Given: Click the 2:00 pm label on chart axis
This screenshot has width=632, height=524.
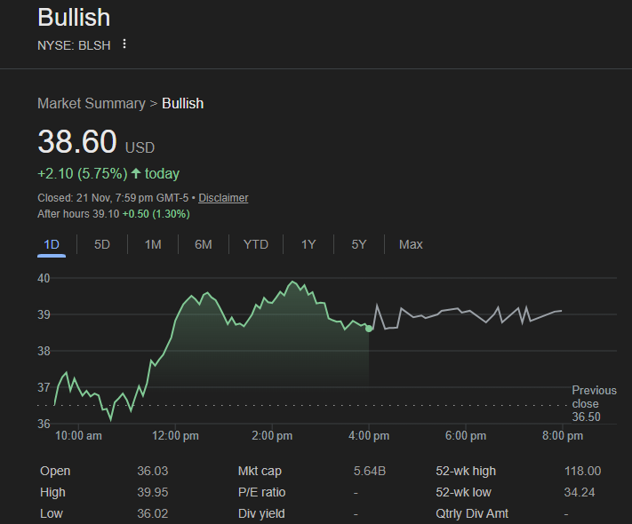Looking at the screenshot, I should click(x=272, y=436).
